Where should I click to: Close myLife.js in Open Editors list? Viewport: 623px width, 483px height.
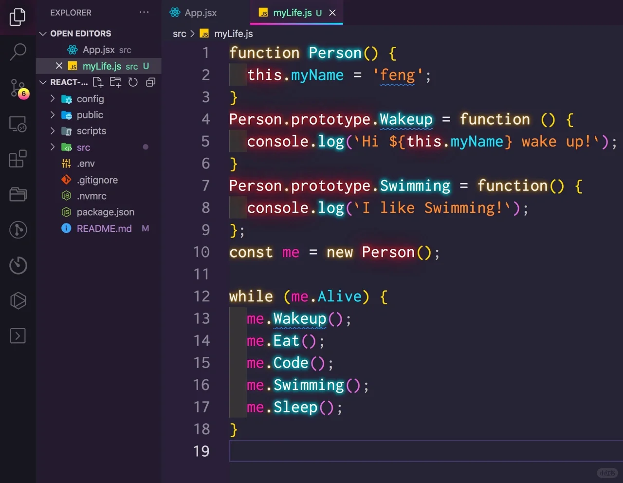59,66
